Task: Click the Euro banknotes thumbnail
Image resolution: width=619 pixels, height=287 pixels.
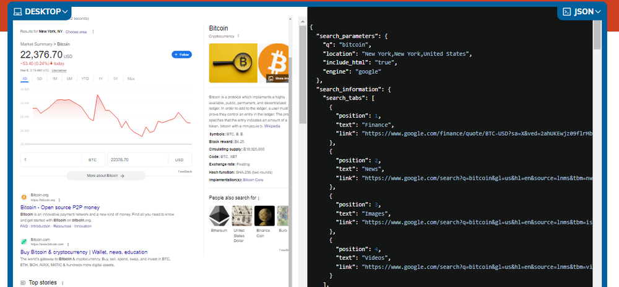Action: 283,216
